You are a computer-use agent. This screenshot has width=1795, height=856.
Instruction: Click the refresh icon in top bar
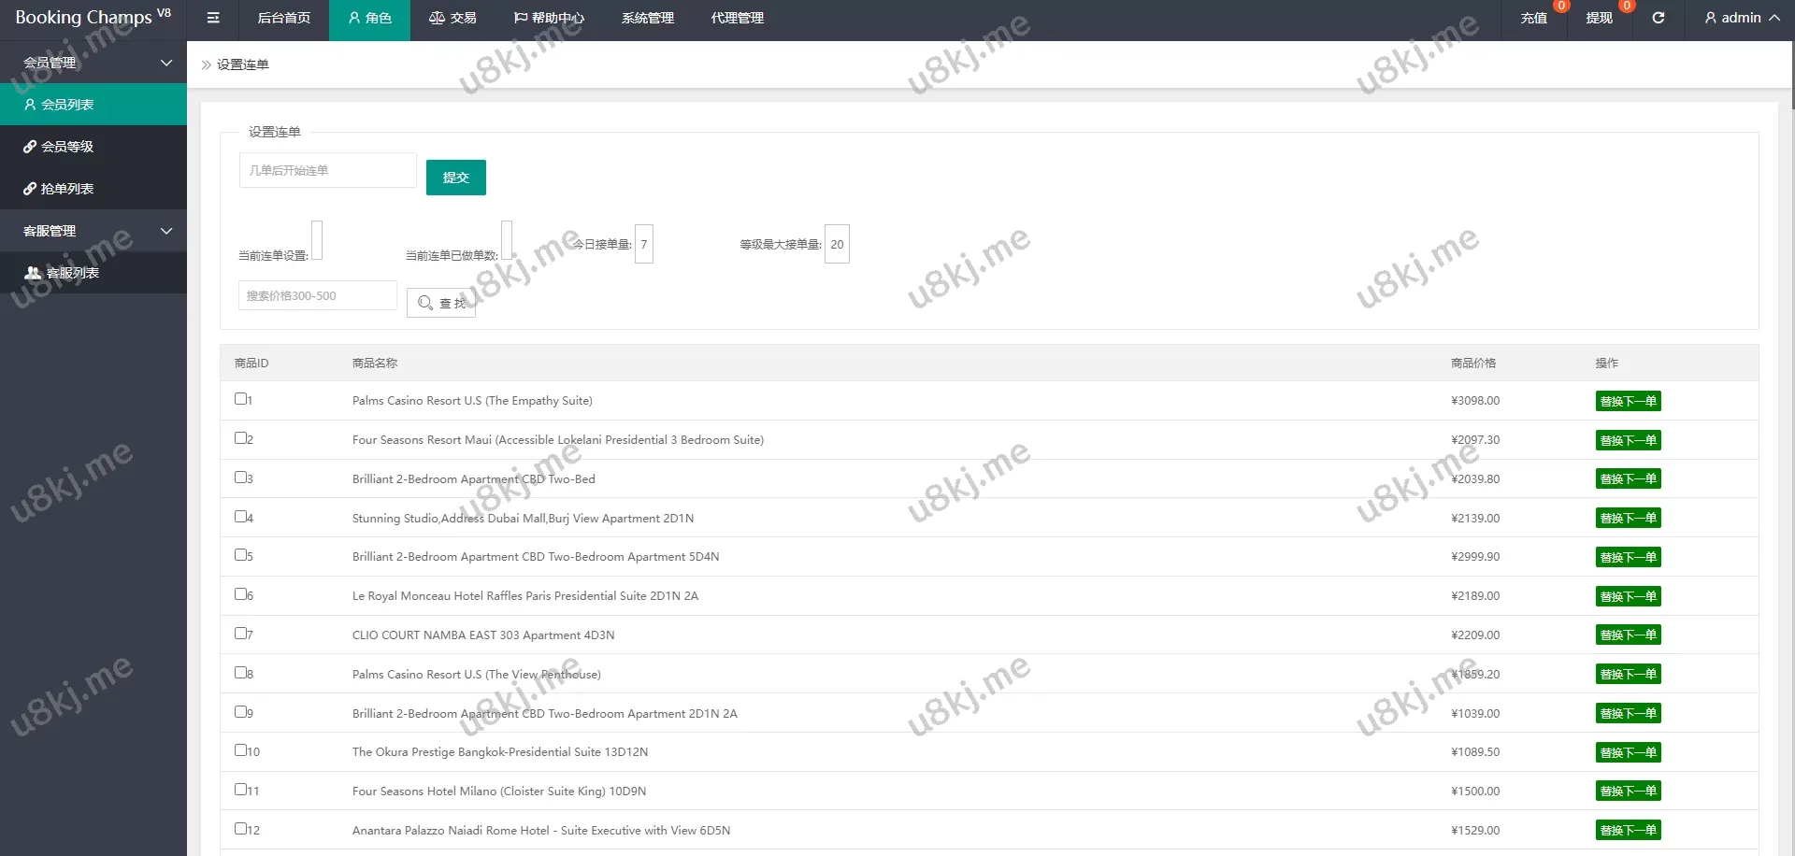(1658, 18)
